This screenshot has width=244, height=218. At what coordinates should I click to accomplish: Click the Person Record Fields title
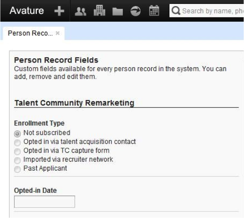coord(56,60)
